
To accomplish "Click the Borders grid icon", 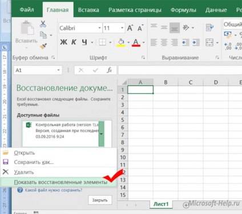I will 102,42.
